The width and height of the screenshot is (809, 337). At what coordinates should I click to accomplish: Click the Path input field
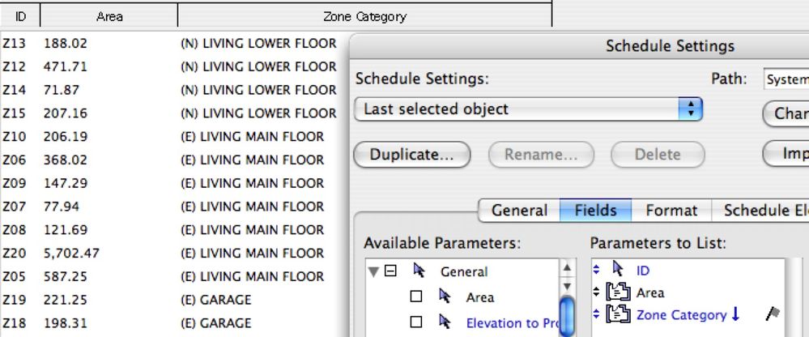click(786, 79)
